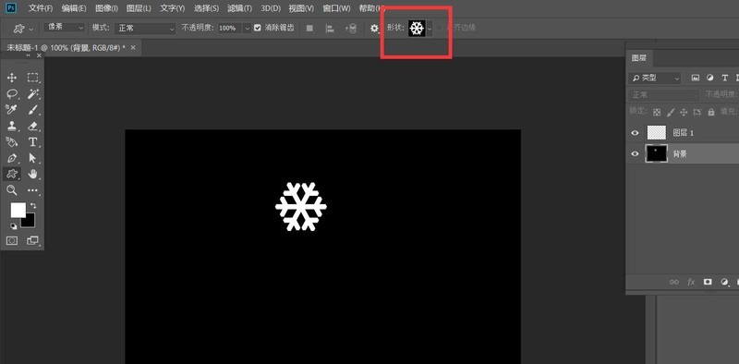Image resolution: width=739 pixels, height=364 pixels.
Task: Click the link layers icon
Action: point(674,282)
